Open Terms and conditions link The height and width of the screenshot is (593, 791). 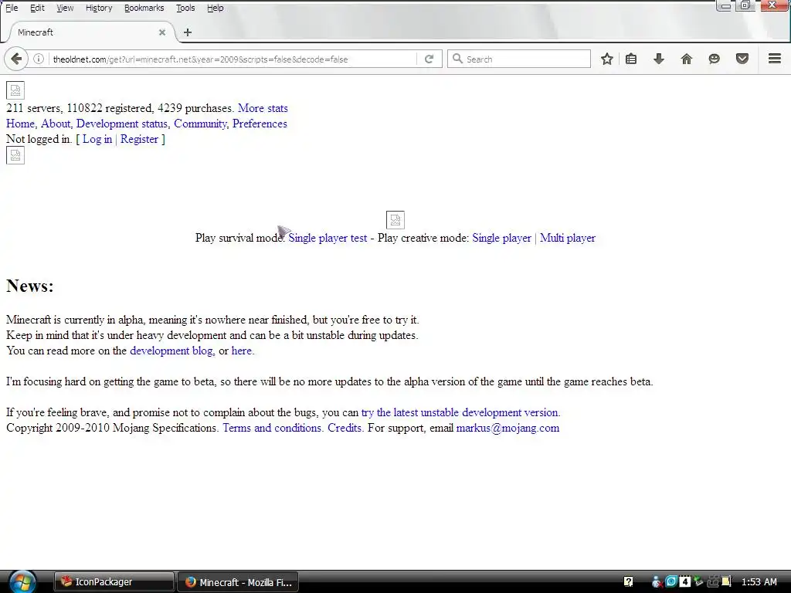coord(272,428)
